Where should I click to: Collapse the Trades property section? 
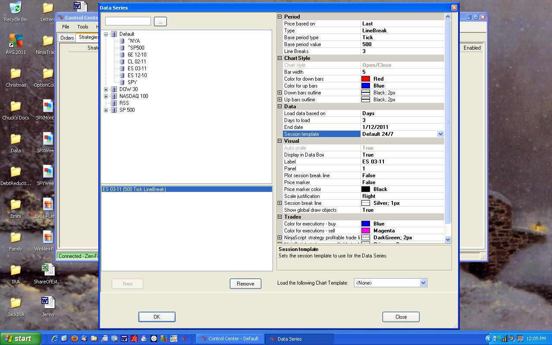(x=279, y=217)
